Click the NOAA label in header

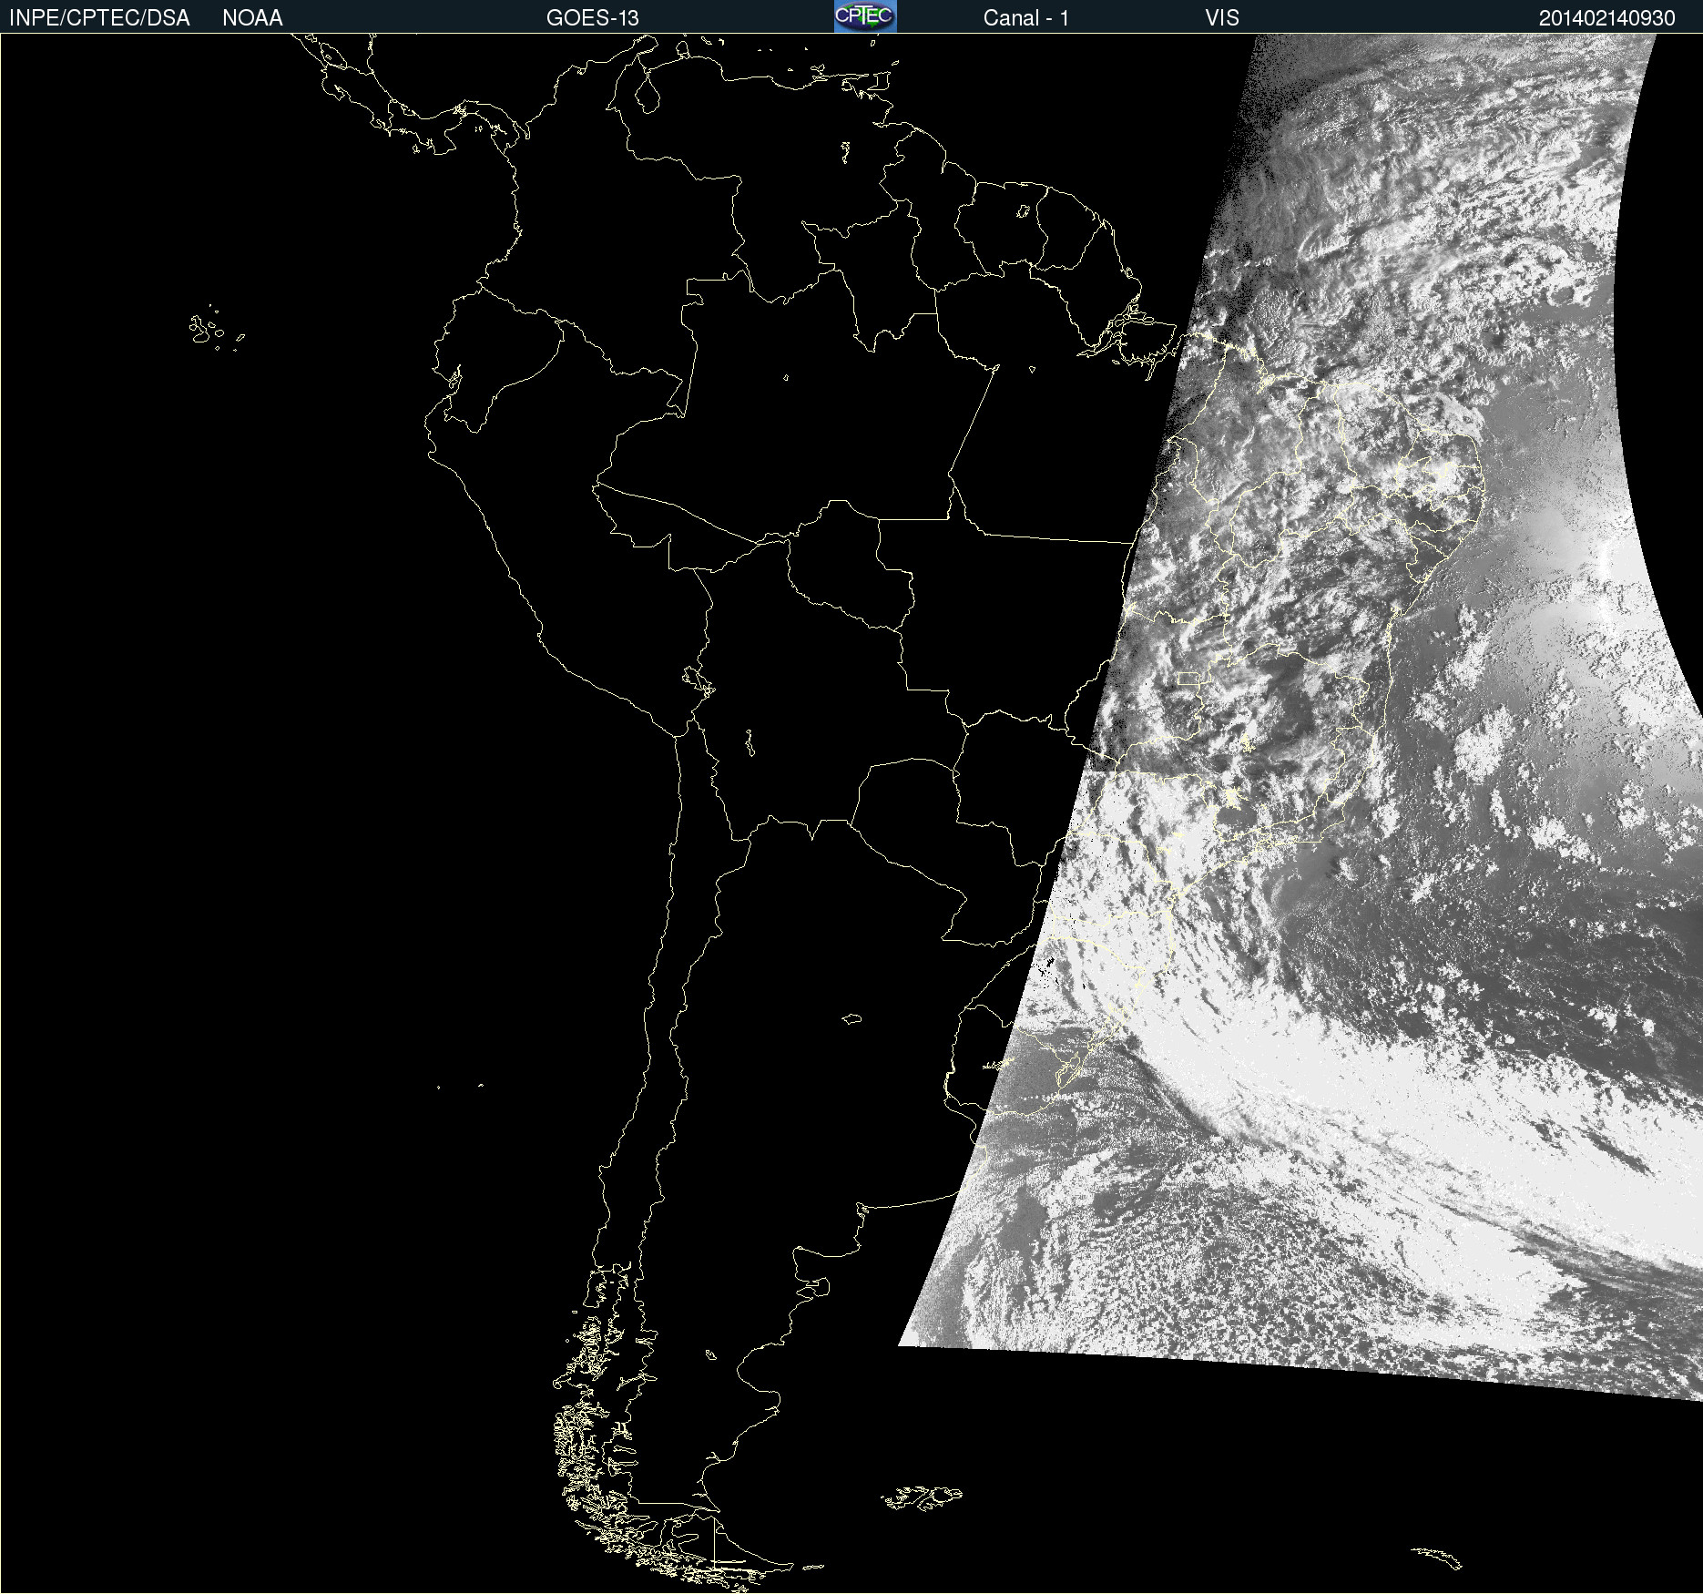252,18
